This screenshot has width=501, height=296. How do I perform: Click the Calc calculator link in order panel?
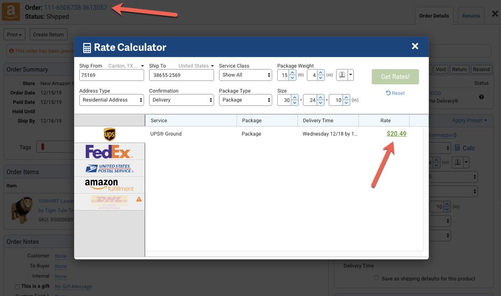[465, 148]
